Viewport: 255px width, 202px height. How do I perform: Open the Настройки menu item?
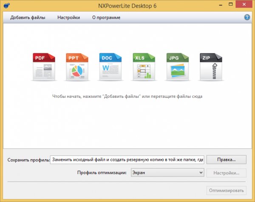(x=68, y=17)
